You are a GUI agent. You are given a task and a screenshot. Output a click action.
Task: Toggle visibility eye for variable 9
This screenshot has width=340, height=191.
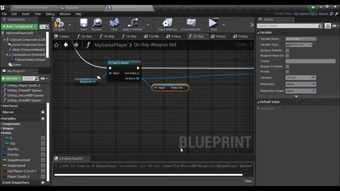pyautogui.click(x=43, y=138)
